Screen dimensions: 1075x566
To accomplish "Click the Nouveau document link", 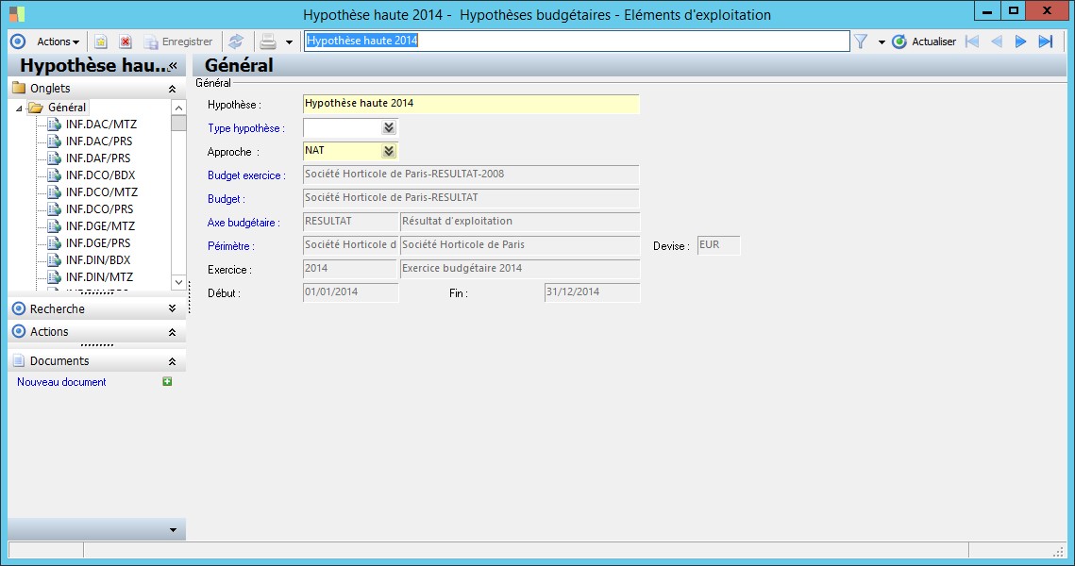I will [61, 382].
